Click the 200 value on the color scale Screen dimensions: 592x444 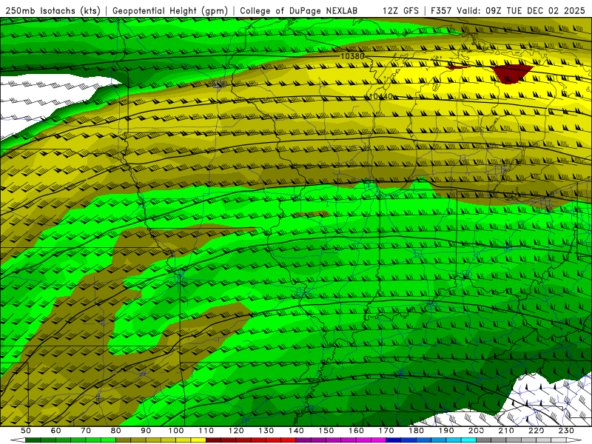click(x=477, y=431)
